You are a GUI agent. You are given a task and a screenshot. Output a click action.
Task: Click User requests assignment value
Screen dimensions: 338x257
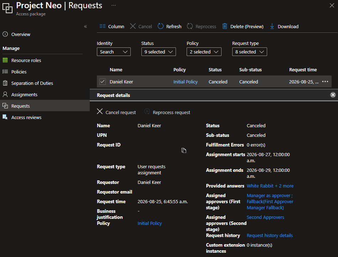coord(151,170)
